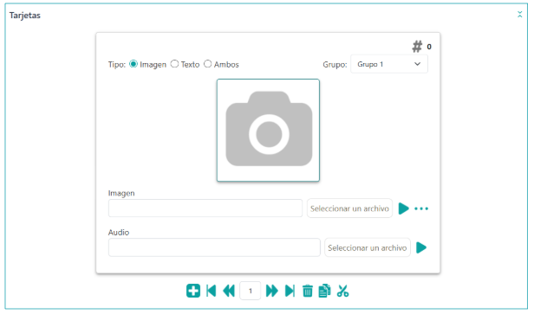Click Seleccionar un archivo for Audio
The image size is (534, 314).
tap(368, 247)
